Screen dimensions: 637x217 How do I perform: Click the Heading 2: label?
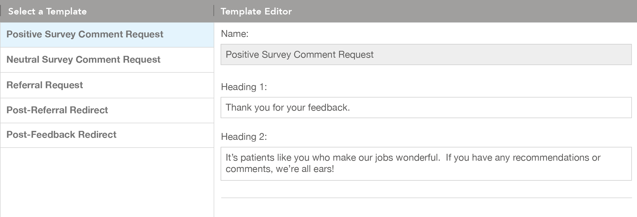[244, 137]
